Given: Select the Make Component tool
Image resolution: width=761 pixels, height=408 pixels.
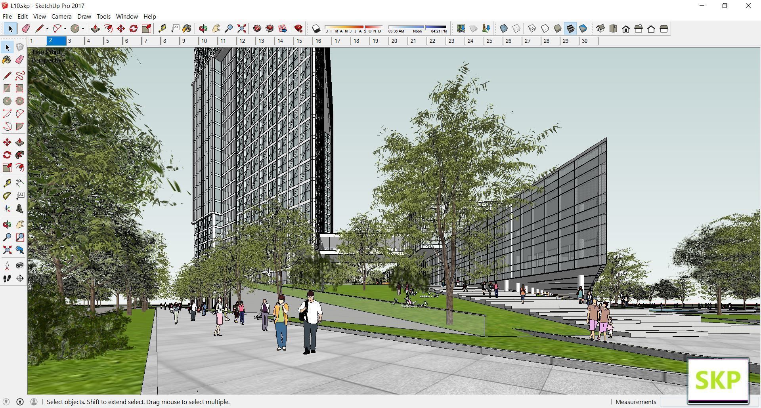Looking at the screenshot, I should [x=20, y=47].
